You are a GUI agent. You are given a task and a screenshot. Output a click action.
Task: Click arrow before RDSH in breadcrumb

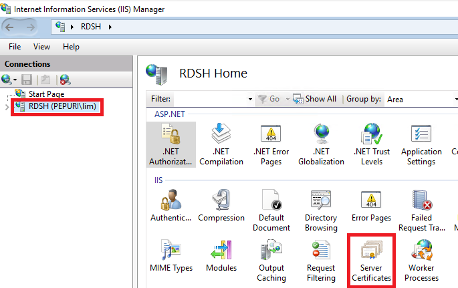pos(72,27)
